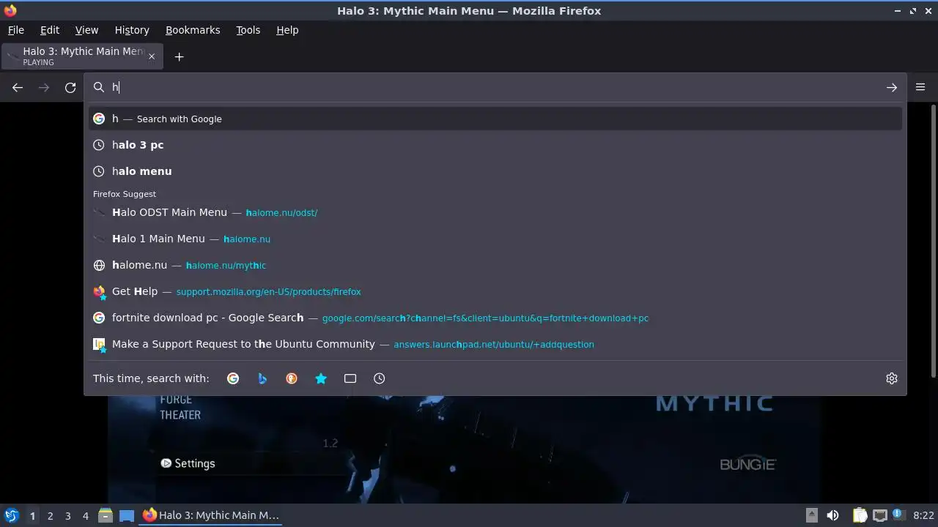Search open tabs one-off icon
Viewport: 938px width, 527px height.
(x=350, y=378)
